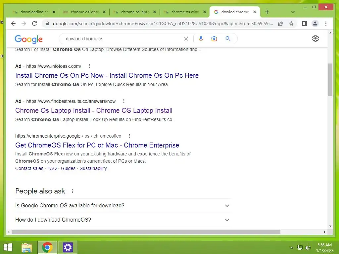Close the 'dowlod chrome' tab

click(255, 12)
